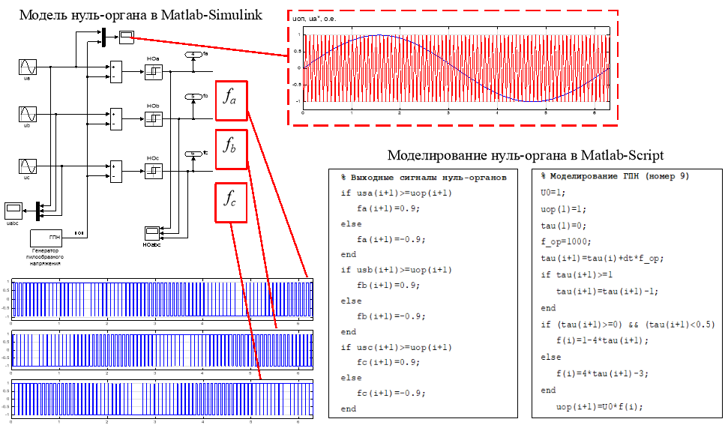Click code line 'tau(1)=0;'

click(x=563, y=226)
